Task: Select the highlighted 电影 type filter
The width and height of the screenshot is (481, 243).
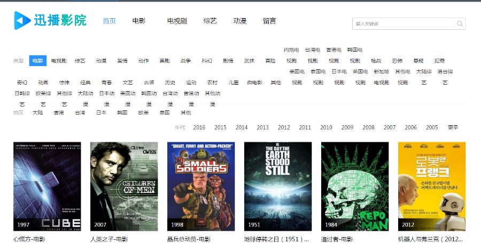Action: (38, 61)
